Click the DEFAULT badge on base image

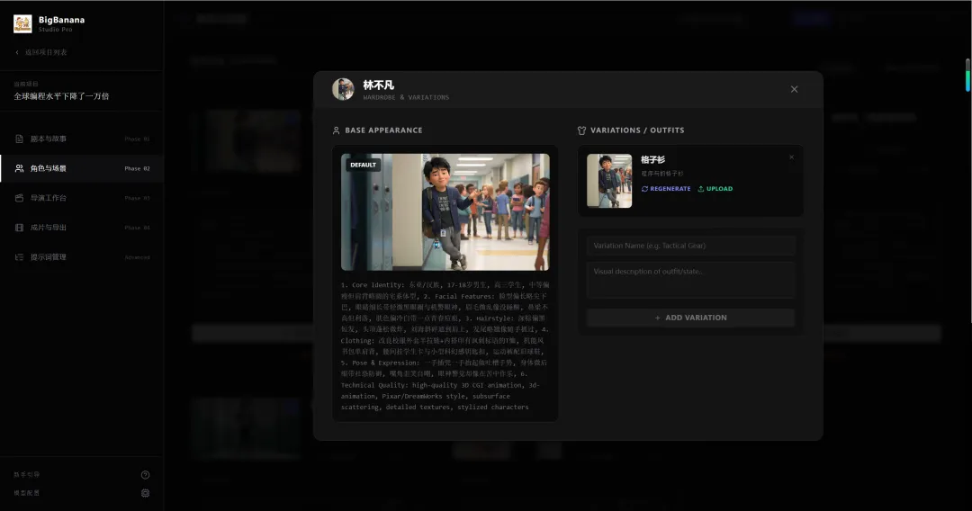[x=364, y=165]
